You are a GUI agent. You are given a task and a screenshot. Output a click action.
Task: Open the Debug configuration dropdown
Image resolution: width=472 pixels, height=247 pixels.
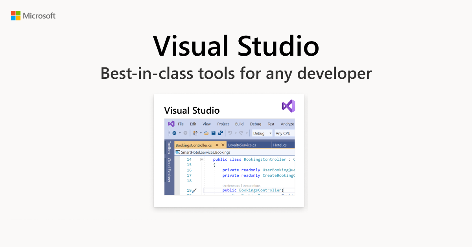coord(262,133)
